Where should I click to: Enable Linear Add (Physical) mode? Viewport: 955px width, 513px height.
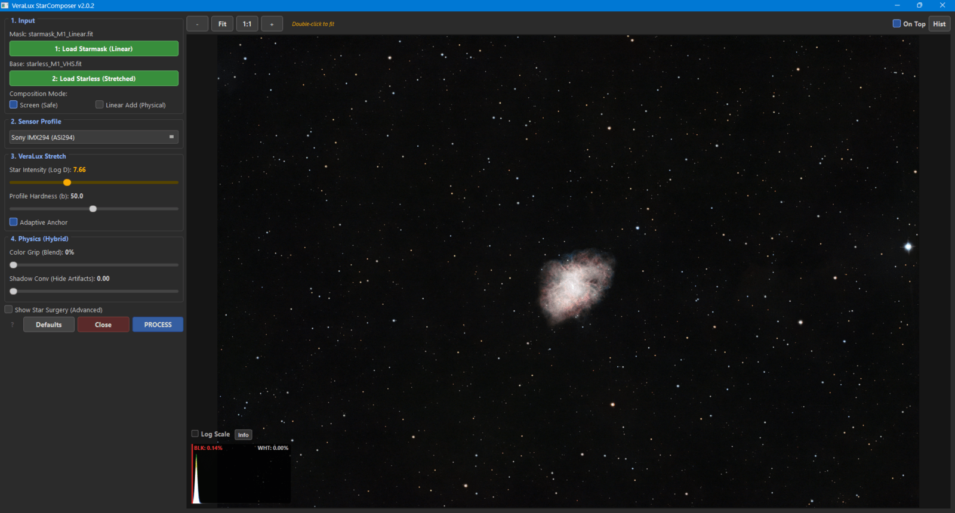pyautogui.click(x=100, y=105)
